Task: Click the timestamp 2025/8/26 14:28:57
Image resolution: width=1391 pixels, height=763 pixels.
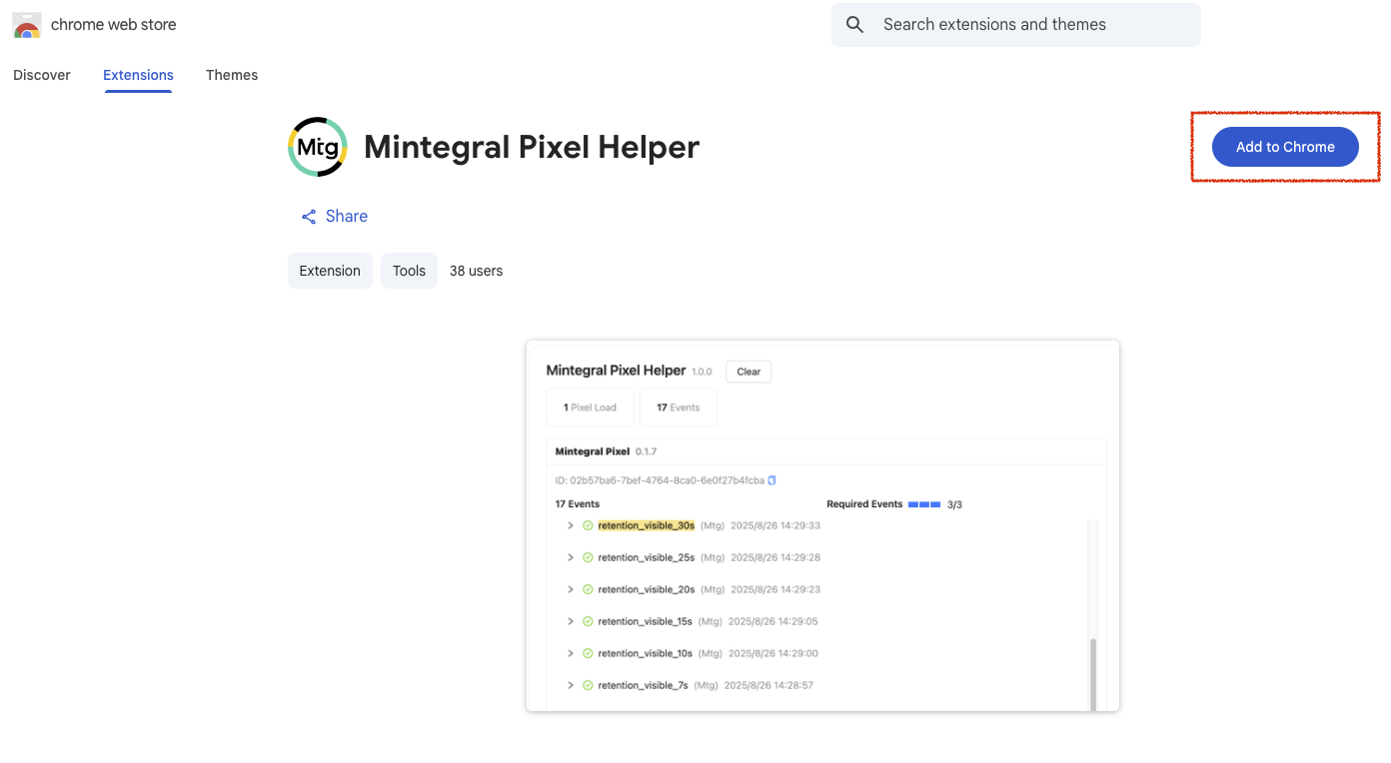Action: click(768, 685)
